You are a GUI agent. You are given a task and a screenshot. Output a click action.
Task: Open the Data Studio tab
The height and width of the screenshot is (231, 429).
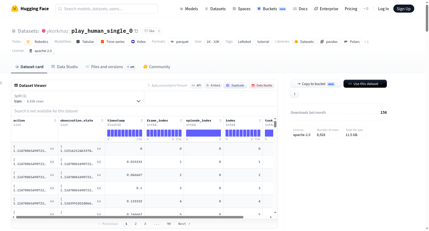pyautogui.click(x=65, y=67)
